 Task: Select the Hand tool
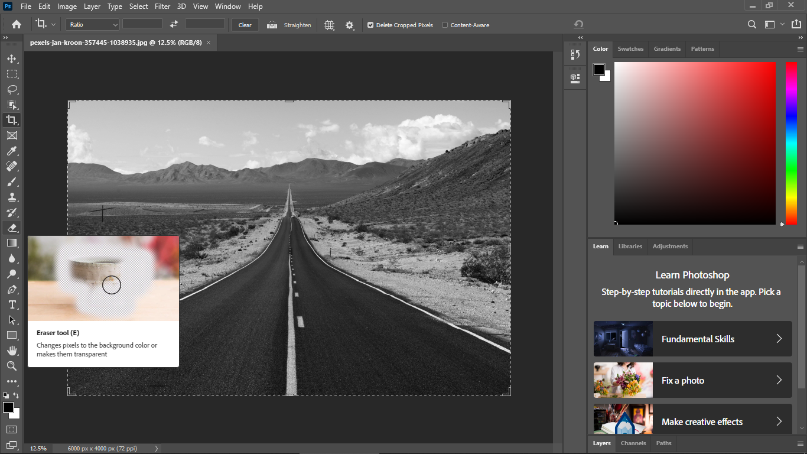(11, 351)
